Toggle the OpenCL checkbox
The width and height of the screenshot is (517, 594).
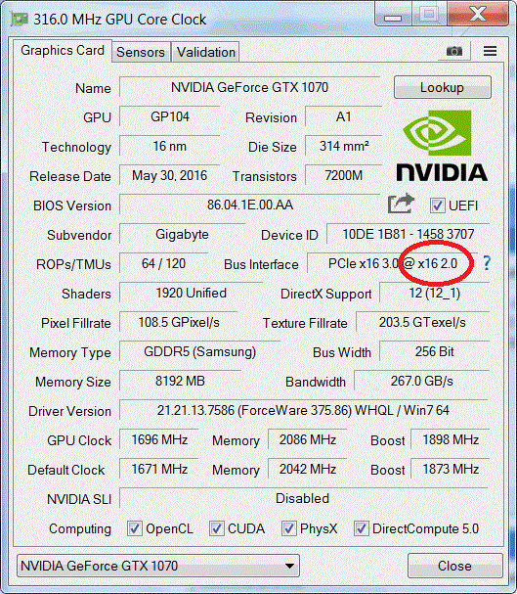click(x=135, y=528)
